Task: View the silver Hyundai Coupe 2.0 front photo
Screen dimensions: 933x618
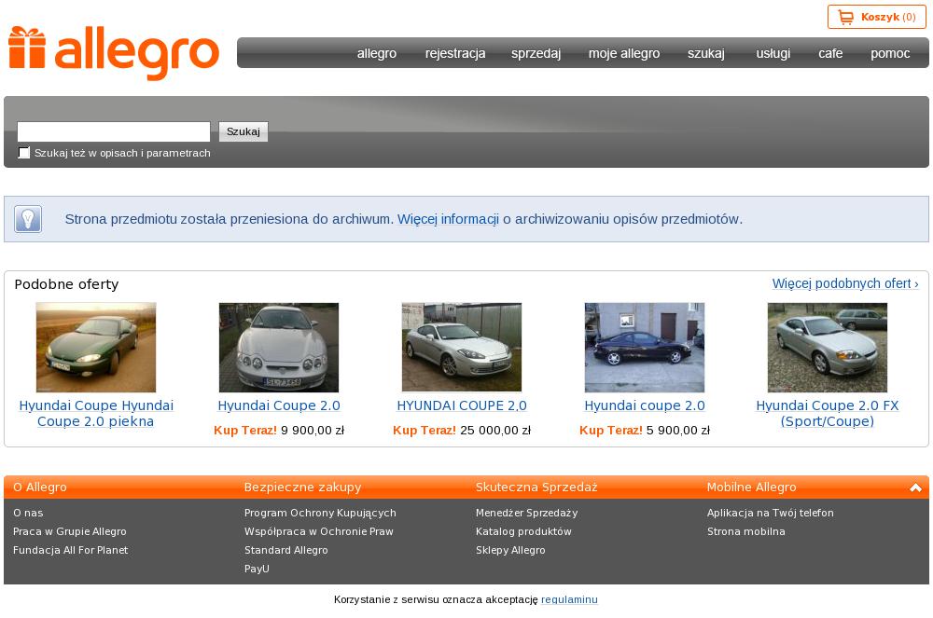Action: coord(278,347)
